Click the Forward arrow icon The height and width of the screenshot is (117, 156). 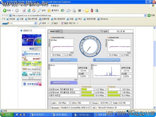17,10
